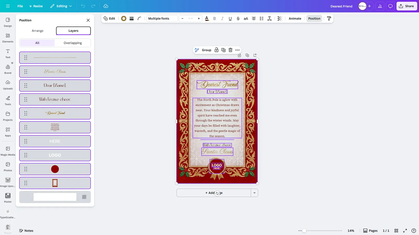The height and width of the screenshot is (235, 419).
Task: Open the Elements panel in sidebar
Action: click(x=8, y=38)
